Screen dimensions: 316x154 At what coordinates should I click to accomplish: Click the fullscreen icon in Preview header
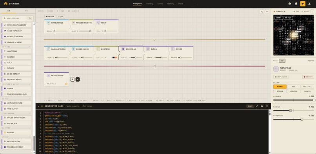pos(312,11)
